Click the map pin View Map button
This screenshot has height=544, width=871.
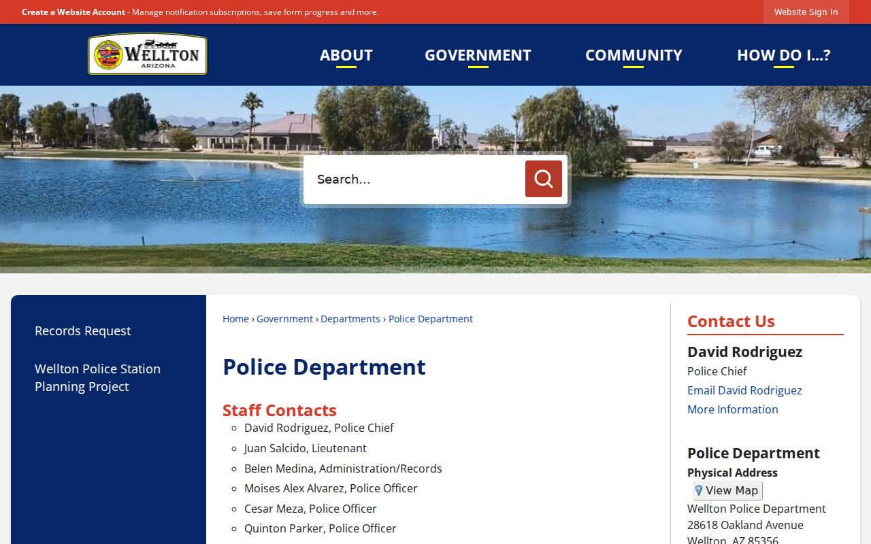[727, 490]
